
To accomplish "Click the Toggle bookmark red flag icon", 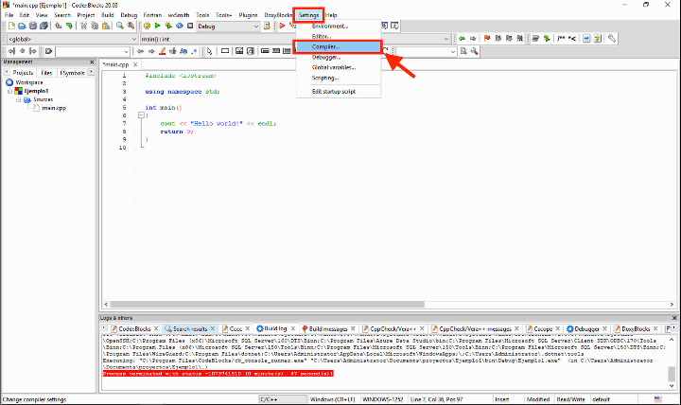I will pos(487,39).
